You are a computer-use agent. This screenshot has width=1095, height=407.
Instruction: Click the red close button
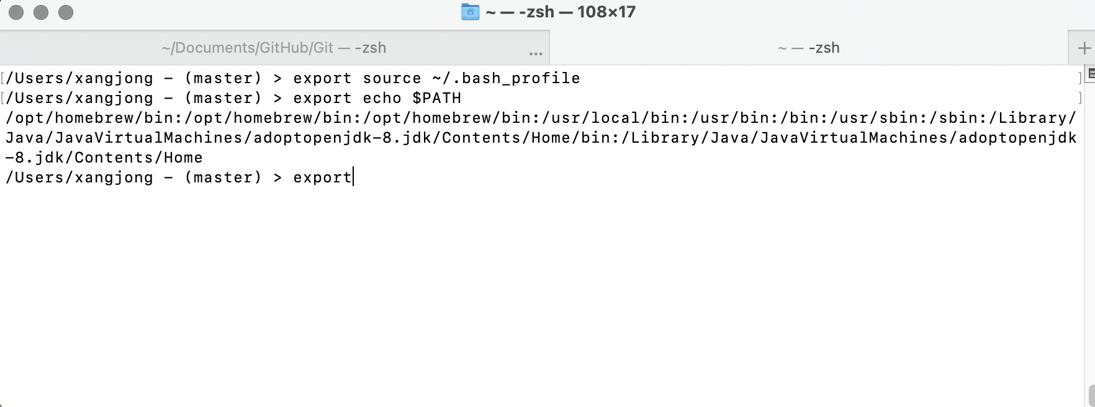coord(16,11)
